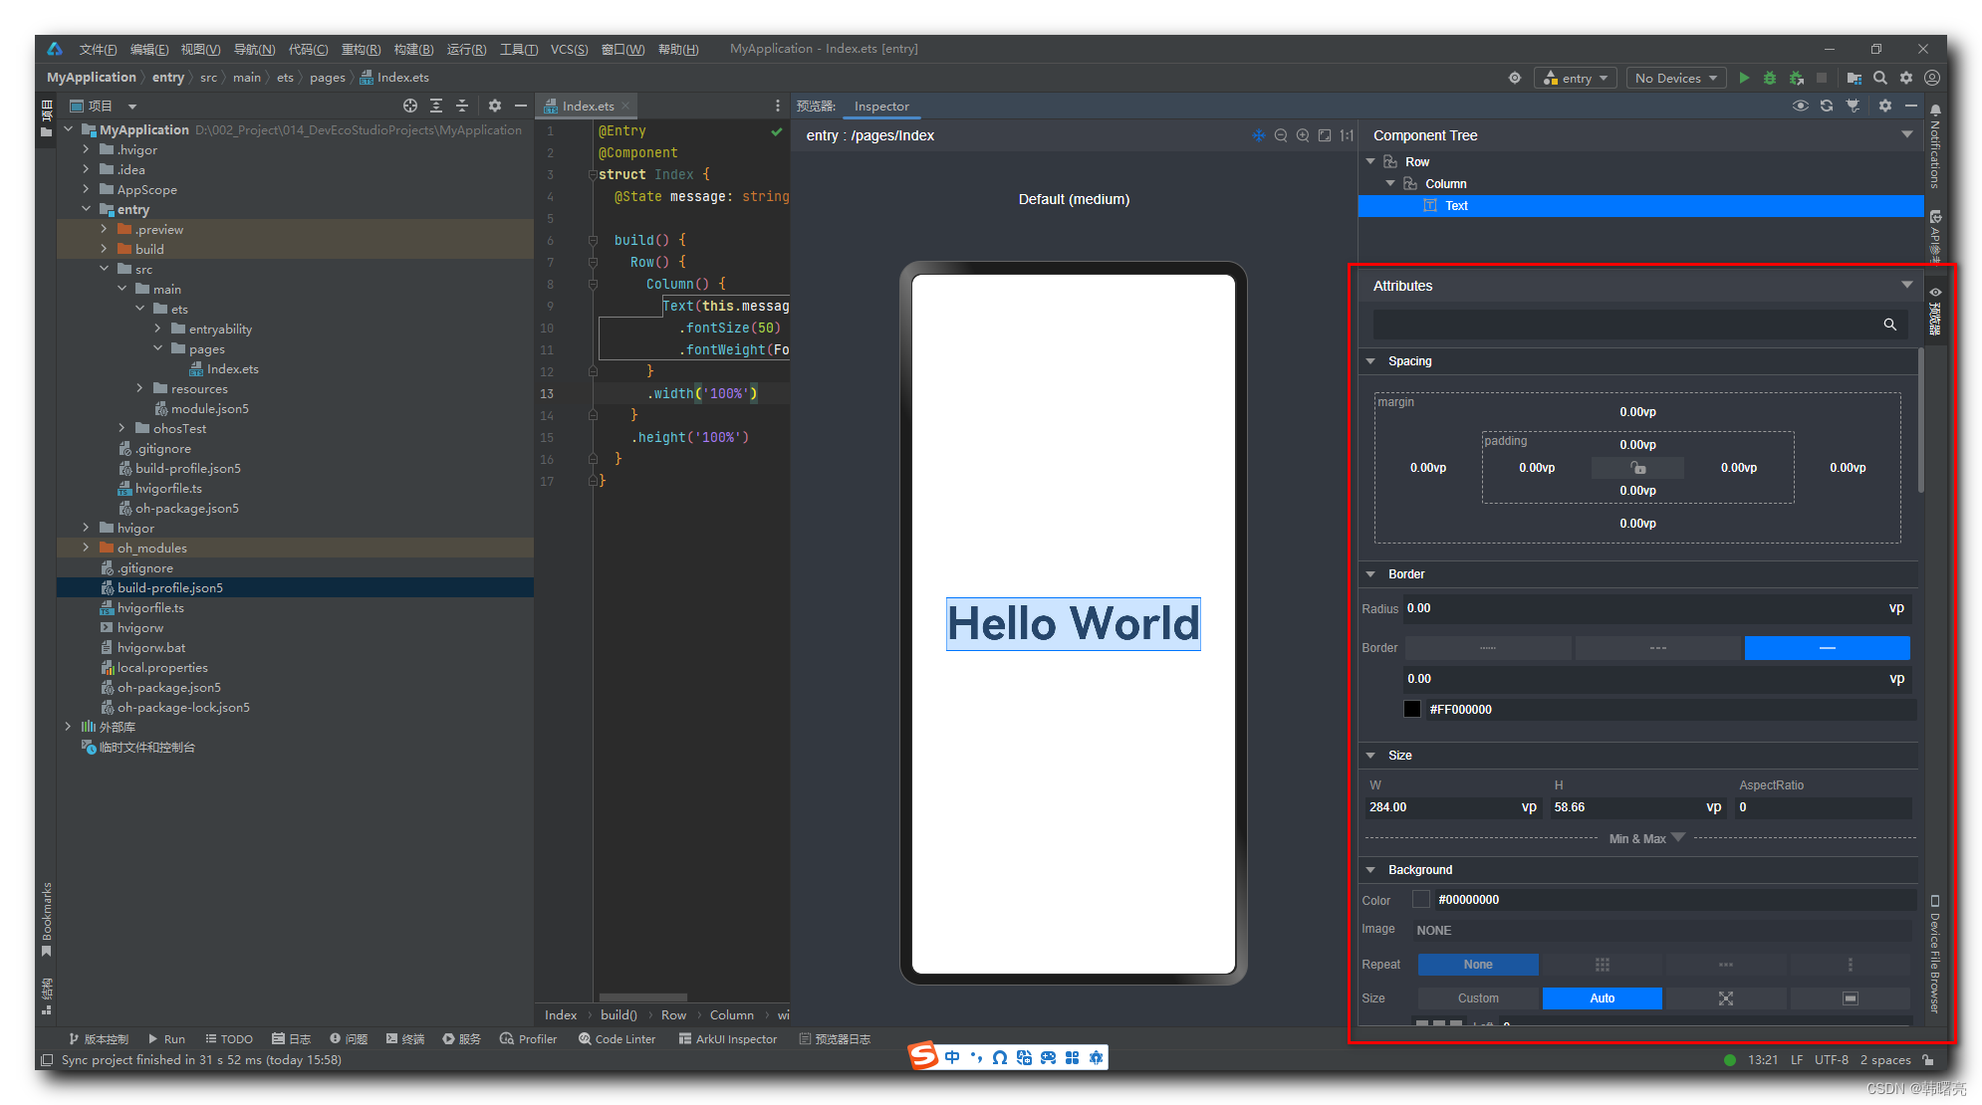
Task: Set preview to 1:1 scale
Action: coord(1347,135)
